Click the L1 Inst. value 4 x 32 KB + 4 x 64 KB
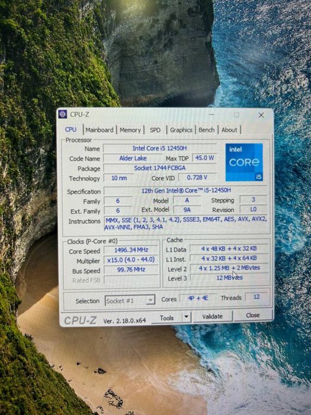 click(x=229, y=258)
